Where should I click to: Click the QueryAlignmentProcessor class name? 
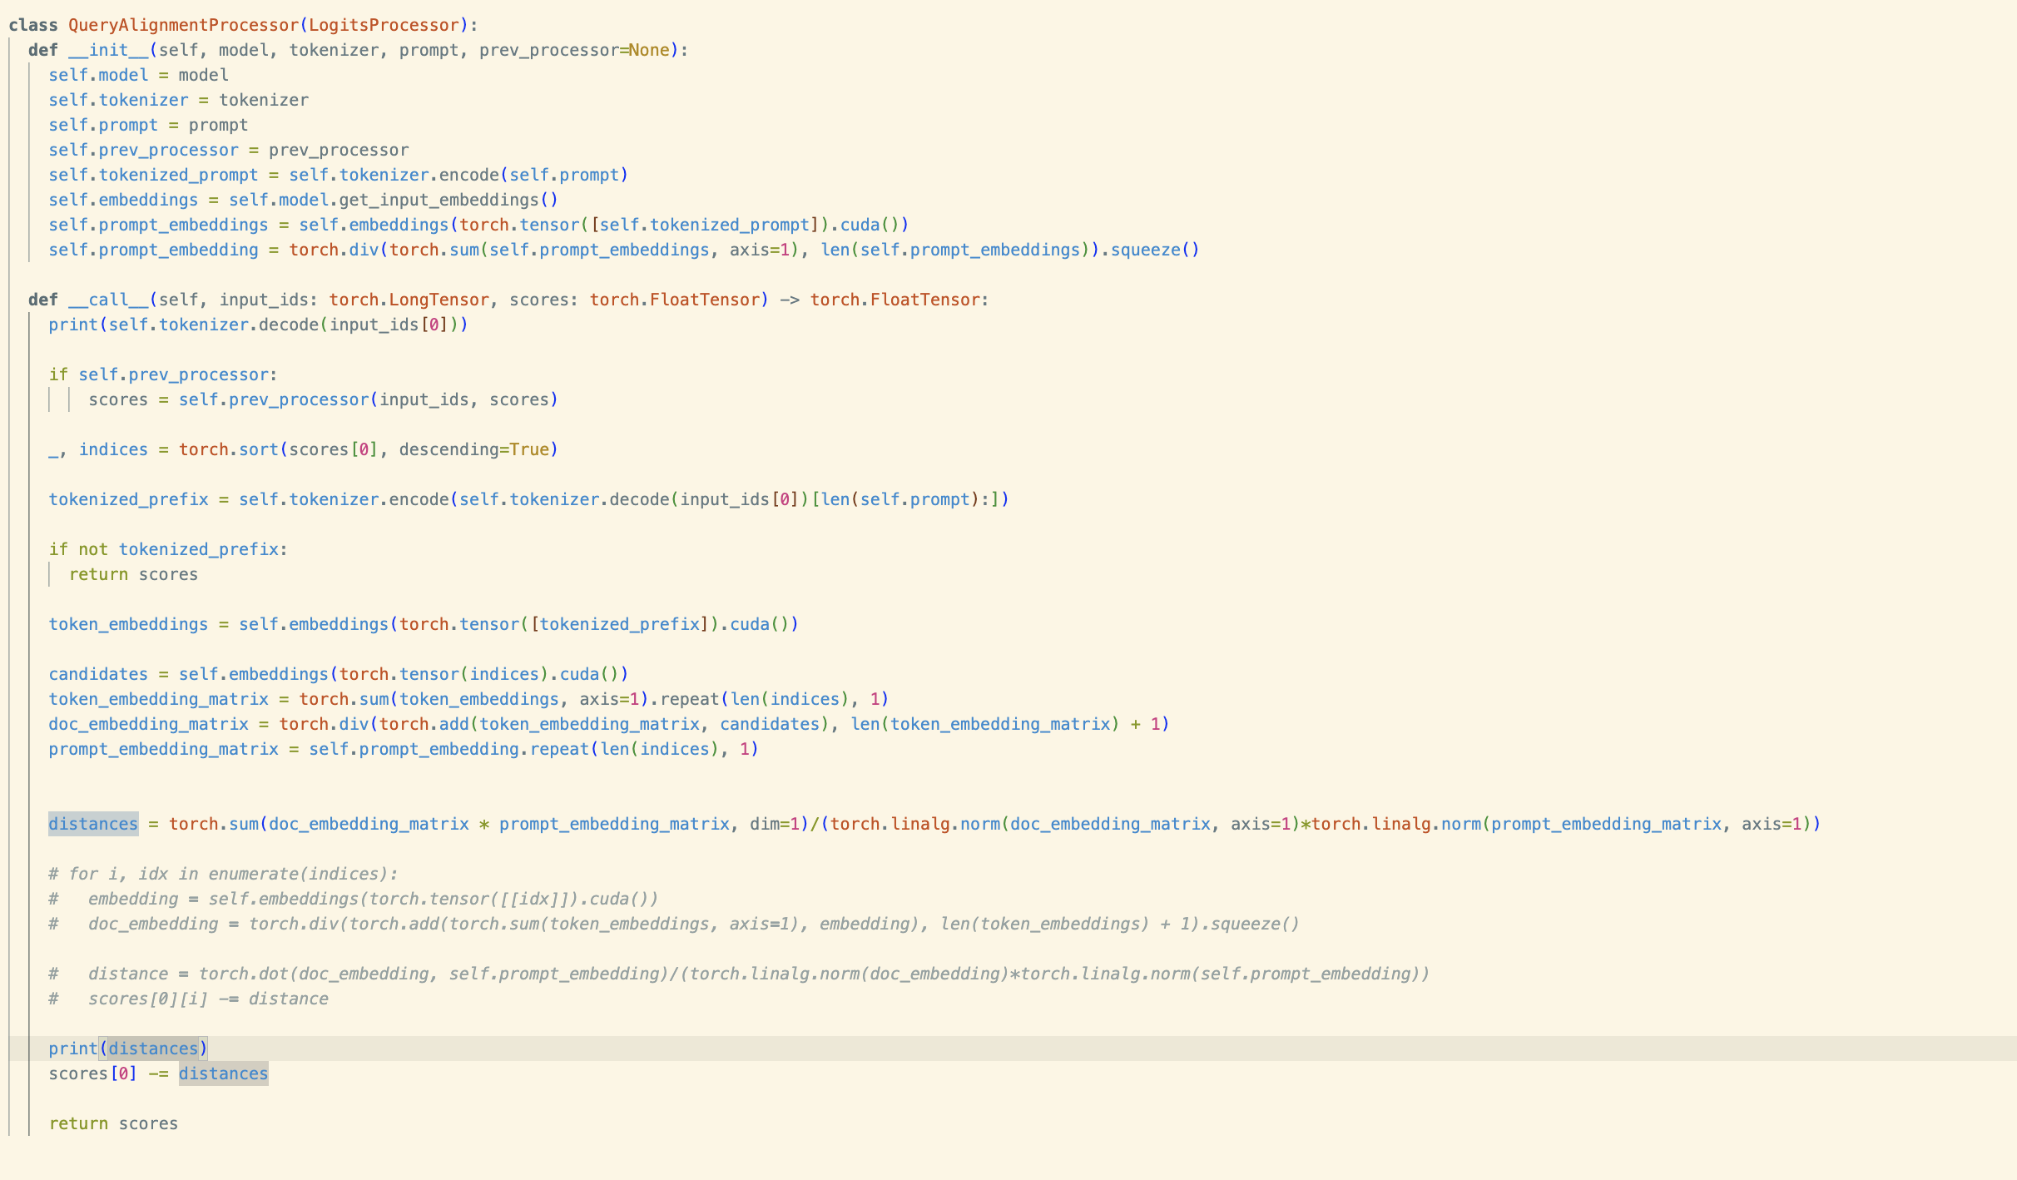[x=183, y=25]
